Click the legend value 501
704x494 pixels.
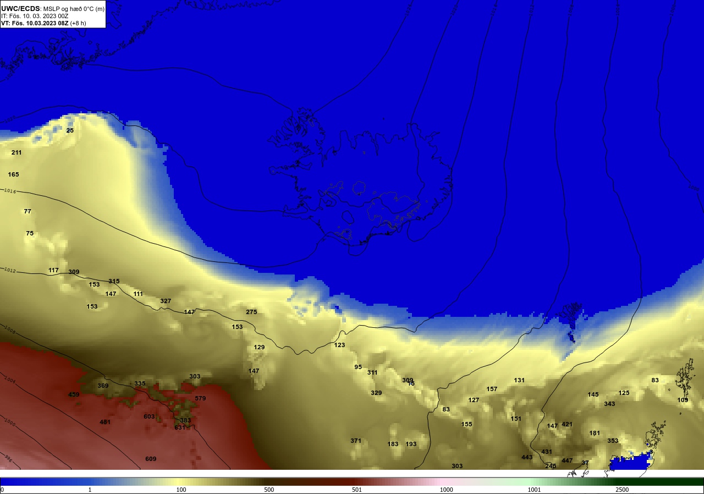tap(358, 490)
